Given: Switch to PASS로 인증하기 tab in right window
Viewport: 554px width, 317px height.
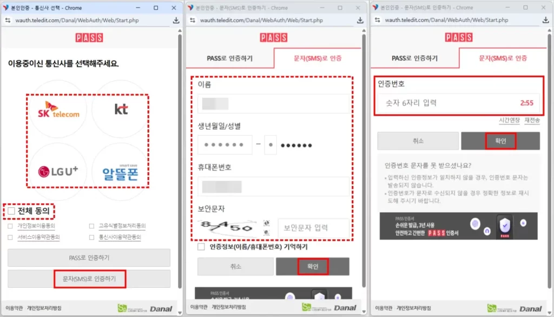Looking at the screenshot, I should click(x=415, y=58).
